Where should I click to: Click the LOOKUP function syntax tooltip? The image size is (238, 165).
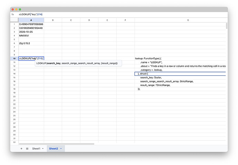pyautogui.click(x=78, y=63)
